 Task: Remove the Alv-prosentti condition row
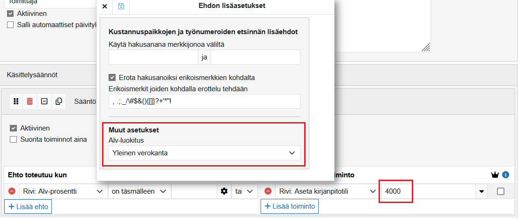point(12,191)
